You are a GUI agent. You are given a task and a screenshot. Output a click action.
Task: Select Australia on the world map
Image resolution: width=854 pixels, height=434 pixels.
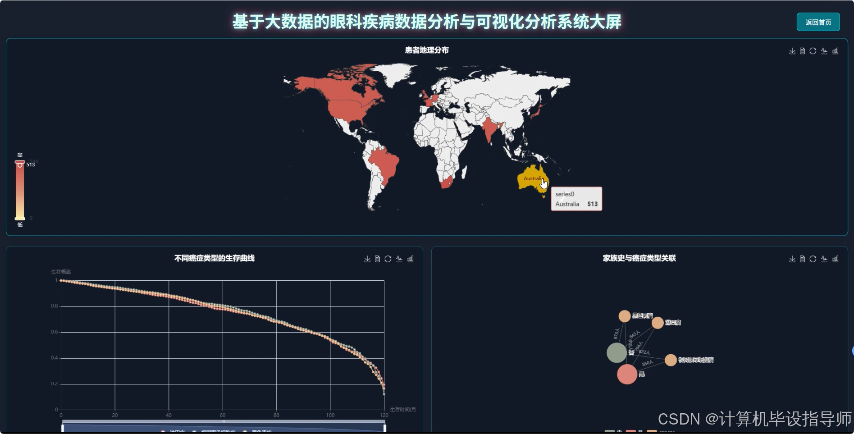click(533, 179)
